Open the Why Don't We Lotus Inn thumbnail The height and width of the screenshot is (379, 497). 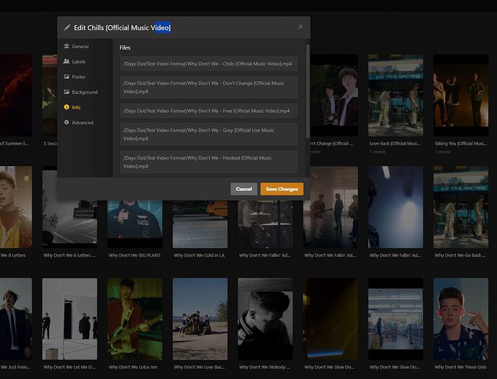135,319
